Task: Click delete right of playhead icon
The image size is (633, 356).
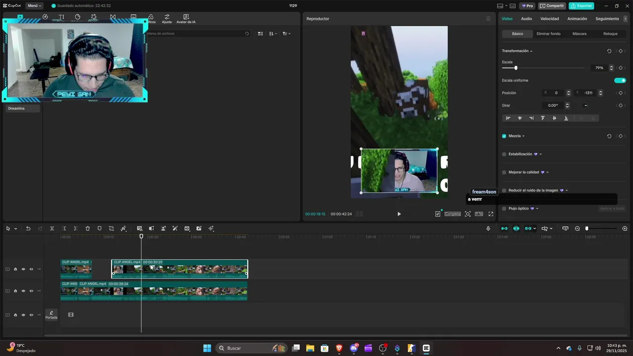Action: point(75,228)
